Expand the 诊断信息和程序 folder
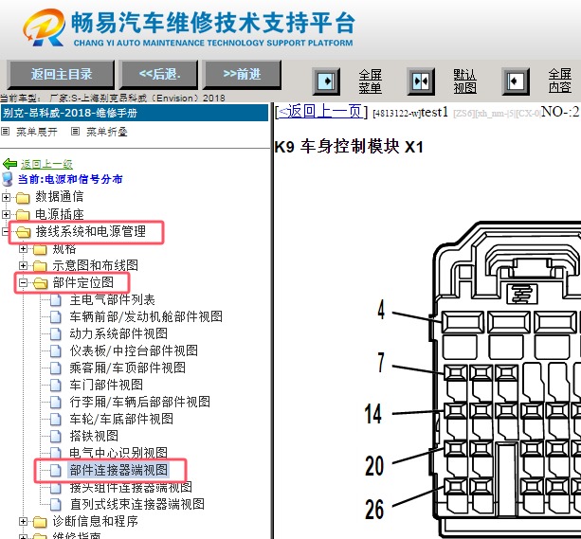This screenshot has width=581, height=539. point(23,522)
